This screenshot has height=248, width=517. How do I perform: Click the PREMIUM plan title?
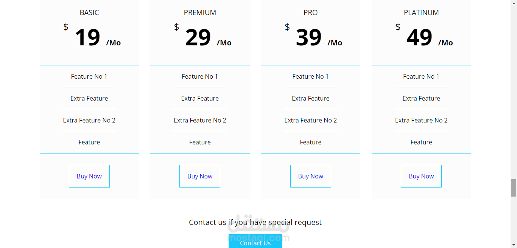pyautogui.click(x=200, y=12)
